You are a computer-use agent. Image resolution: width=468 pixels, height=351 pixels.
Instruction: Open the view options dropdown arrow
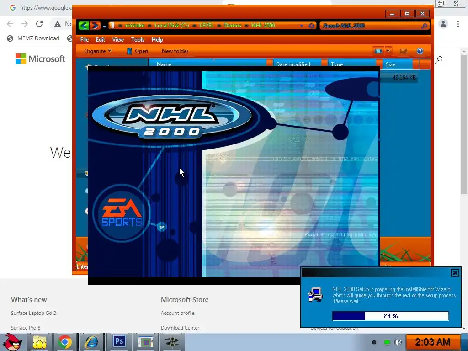pyautogui.click(x=388, y=51)
